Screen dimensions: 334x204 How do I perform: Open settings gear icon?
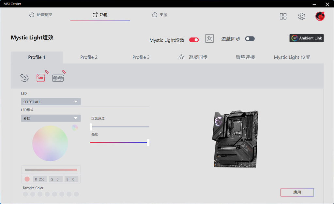point(301,16)
